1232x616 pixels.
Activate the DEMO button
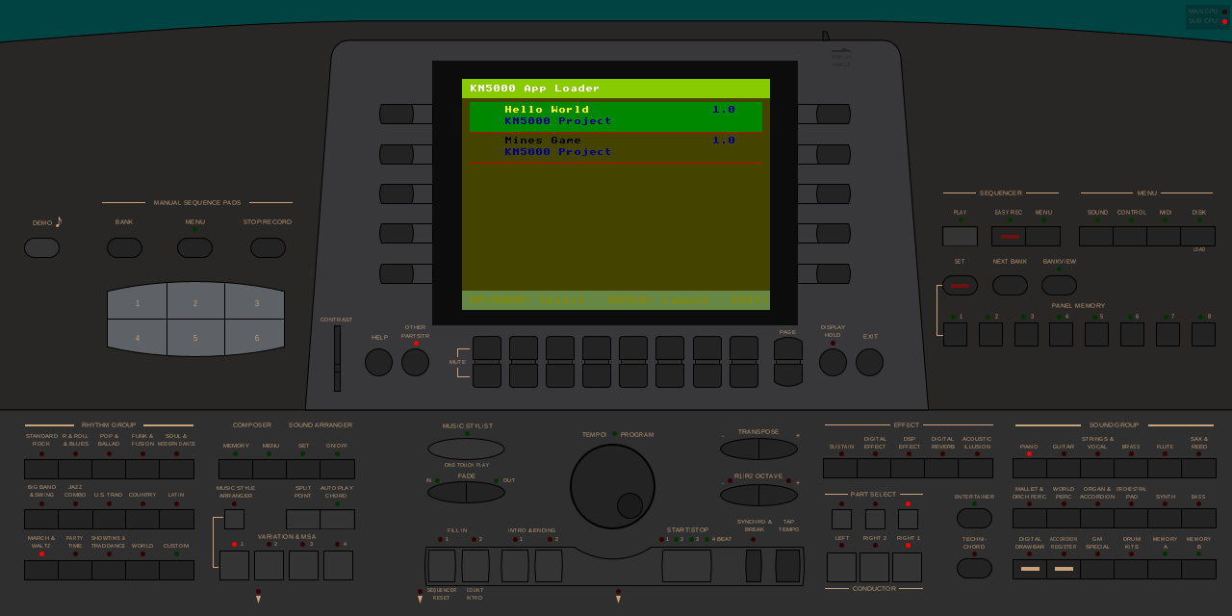coord(42,247)
